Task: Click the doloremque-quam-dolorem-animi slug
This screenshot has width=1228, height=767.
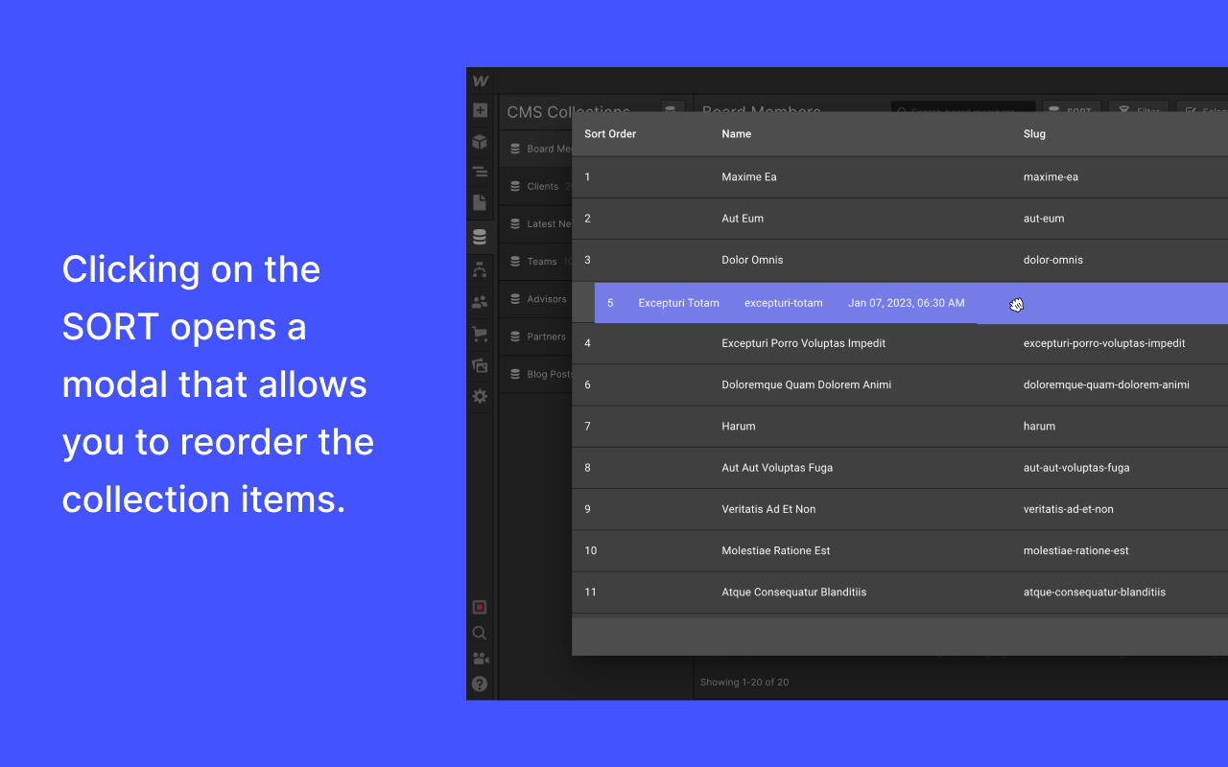Action: [1106, 384]
